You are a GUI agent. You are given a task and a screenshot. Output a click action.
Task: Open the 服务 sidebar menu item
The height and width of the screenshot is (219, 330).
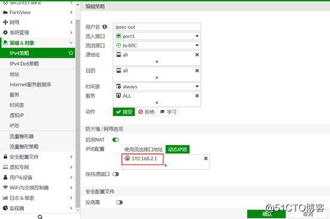click(38, 95)
